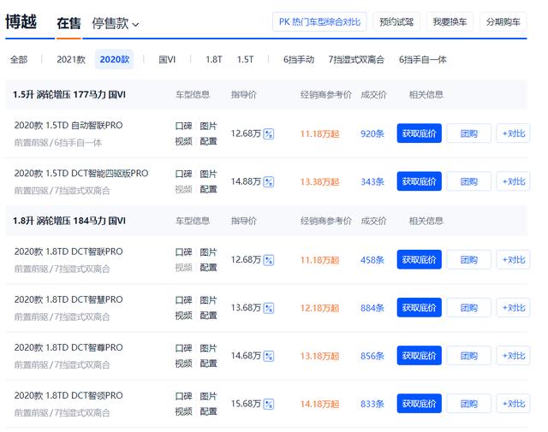Add 1.8TD DCT智联PRO to comparison
Viewport: 548px width, 432px height.
pos(514,259)
